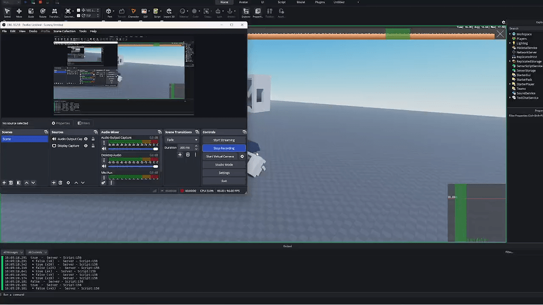Image resolution: width=543 pixels, height=305 pixels.
Task: Open the All Contexts filter dropdown
Action: pos(37,252)
